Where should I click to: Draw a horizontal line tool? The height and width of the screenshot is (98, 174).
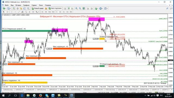click(15, 12)
